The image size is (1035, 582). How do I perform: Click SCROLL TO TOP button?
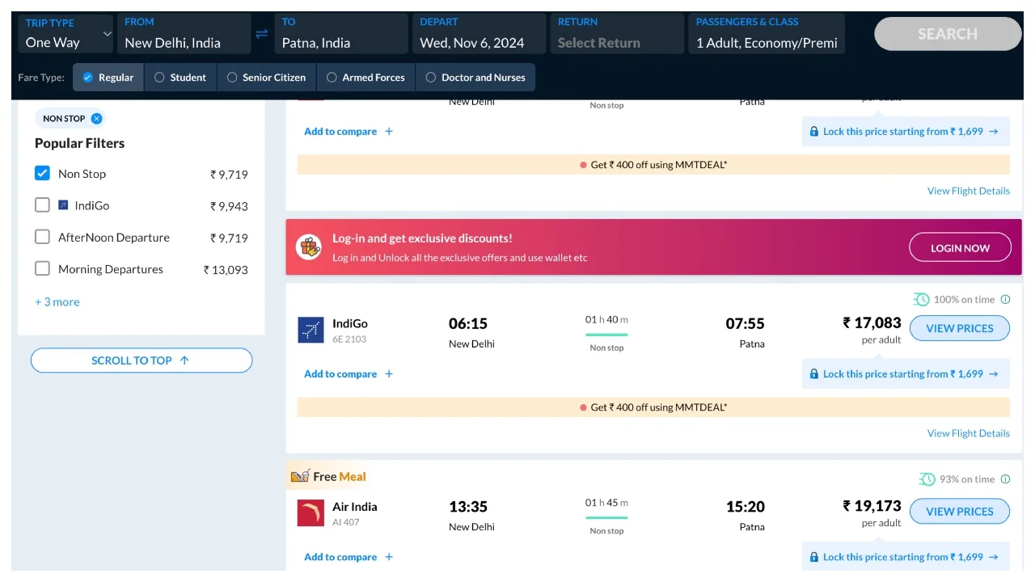[x=142, y=361]
